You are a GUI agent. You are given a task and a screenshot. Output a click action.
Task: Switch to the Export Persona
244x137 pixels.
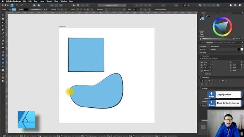(x=21, y=5)
